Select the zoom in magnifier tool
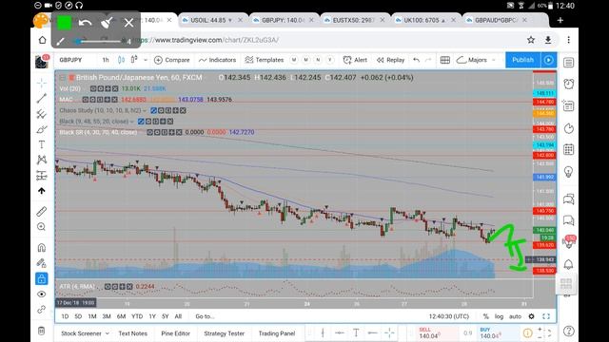 point(42,227)
